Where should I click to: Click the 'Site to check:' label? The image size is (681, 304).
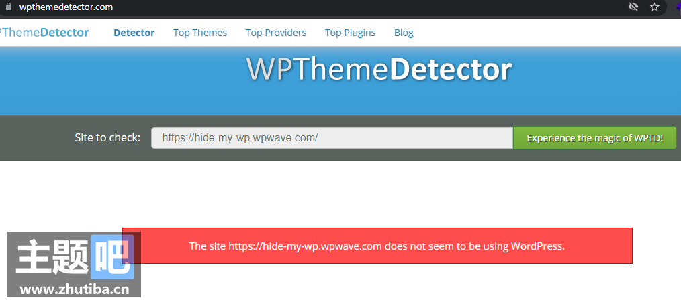107,138
